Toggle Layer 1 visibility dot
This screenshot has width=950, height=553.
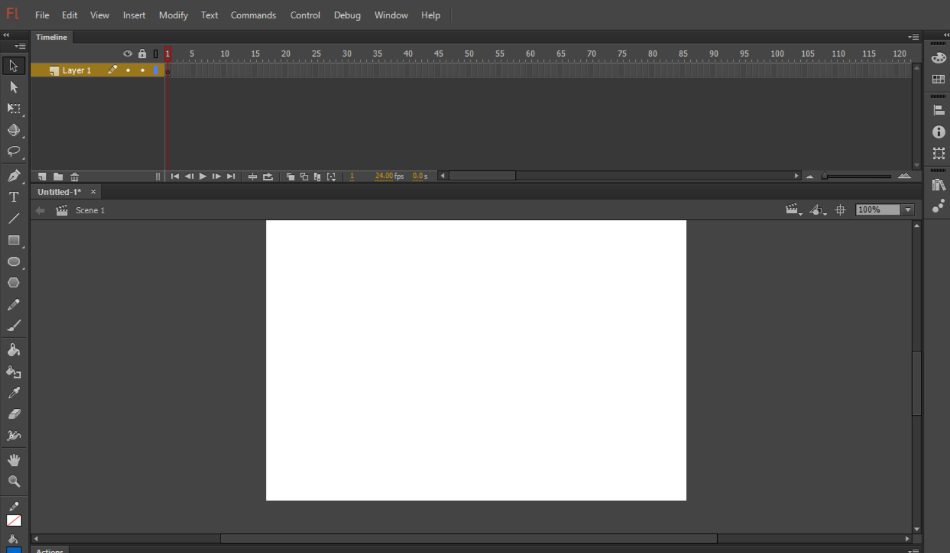click(x=128, y=70)
